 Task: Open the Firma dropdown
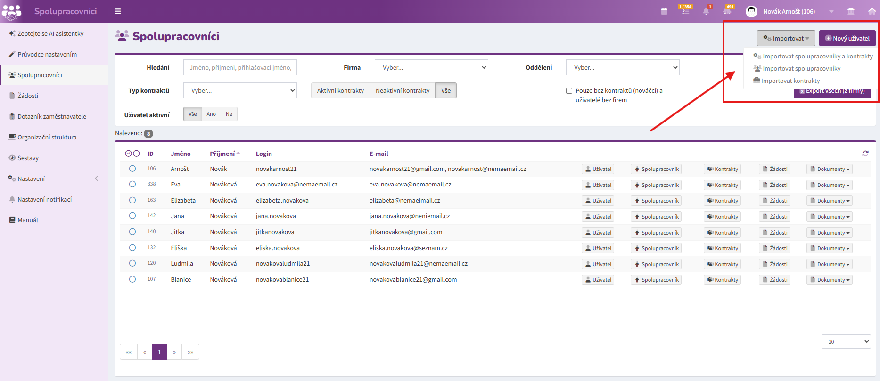[x=431, y=67]
